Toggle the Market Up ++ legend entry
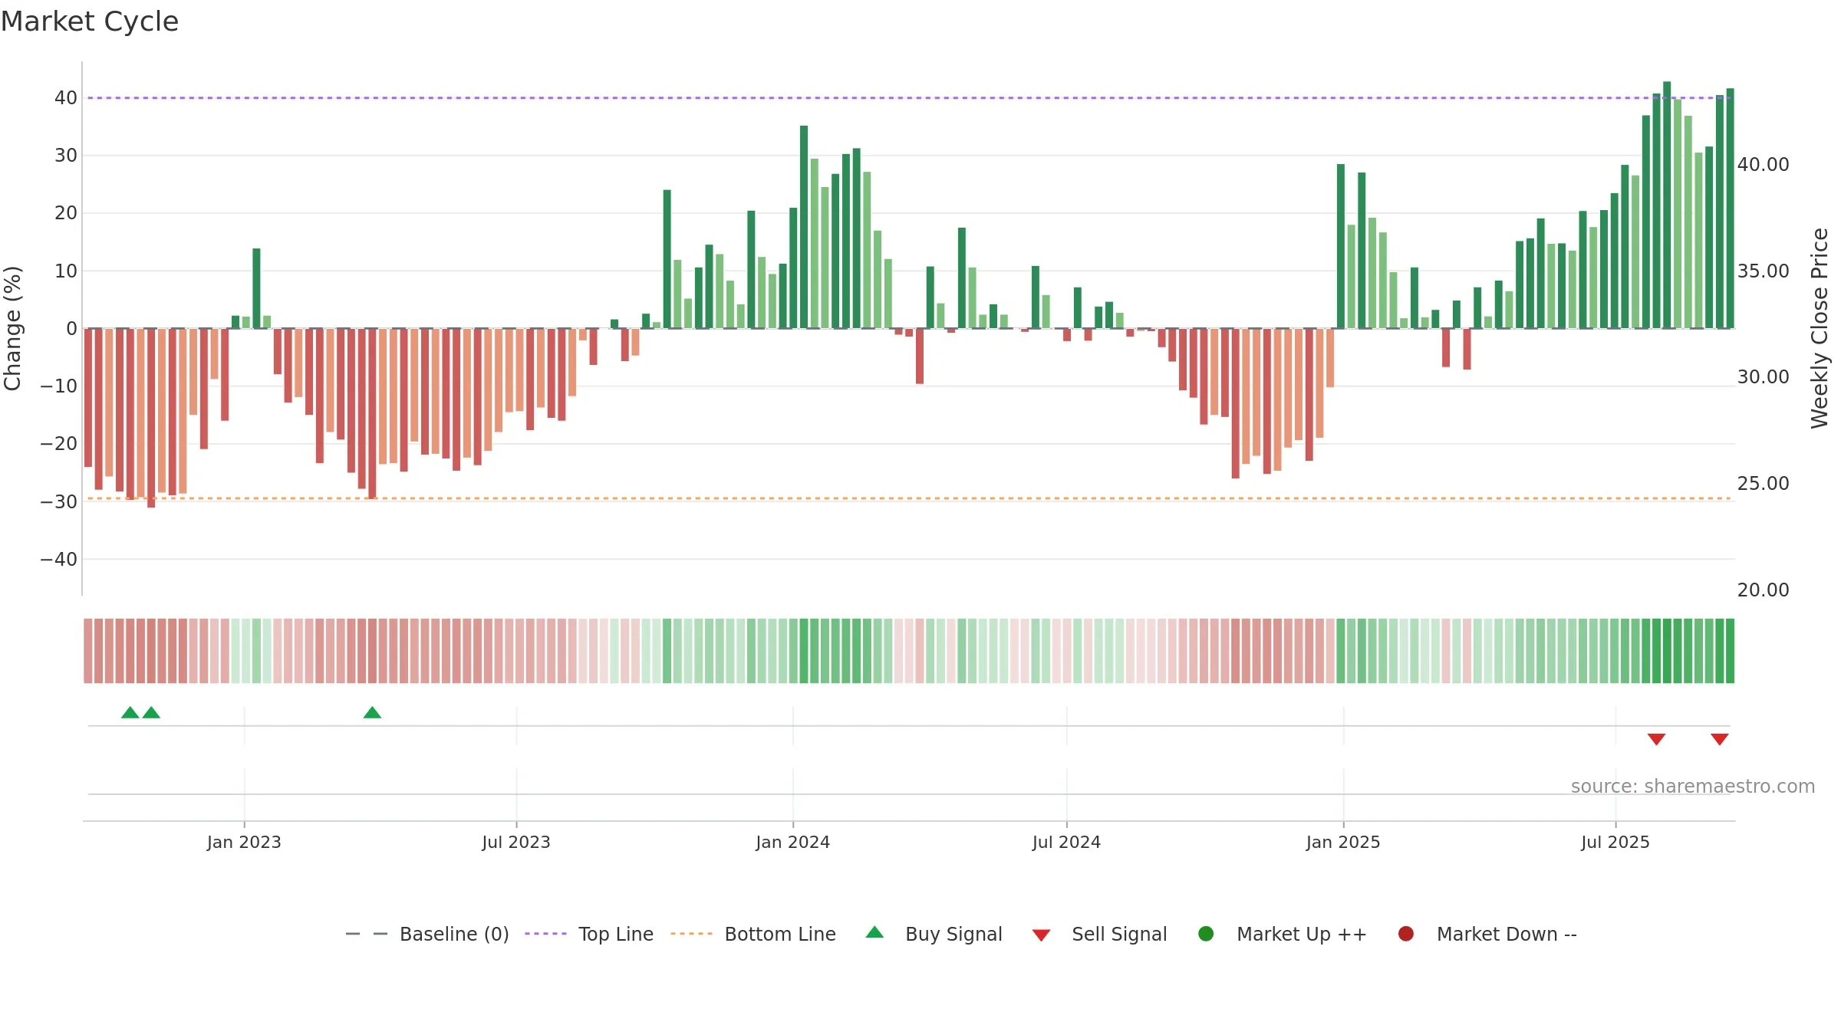1841x1035 pixels. 1283,934
